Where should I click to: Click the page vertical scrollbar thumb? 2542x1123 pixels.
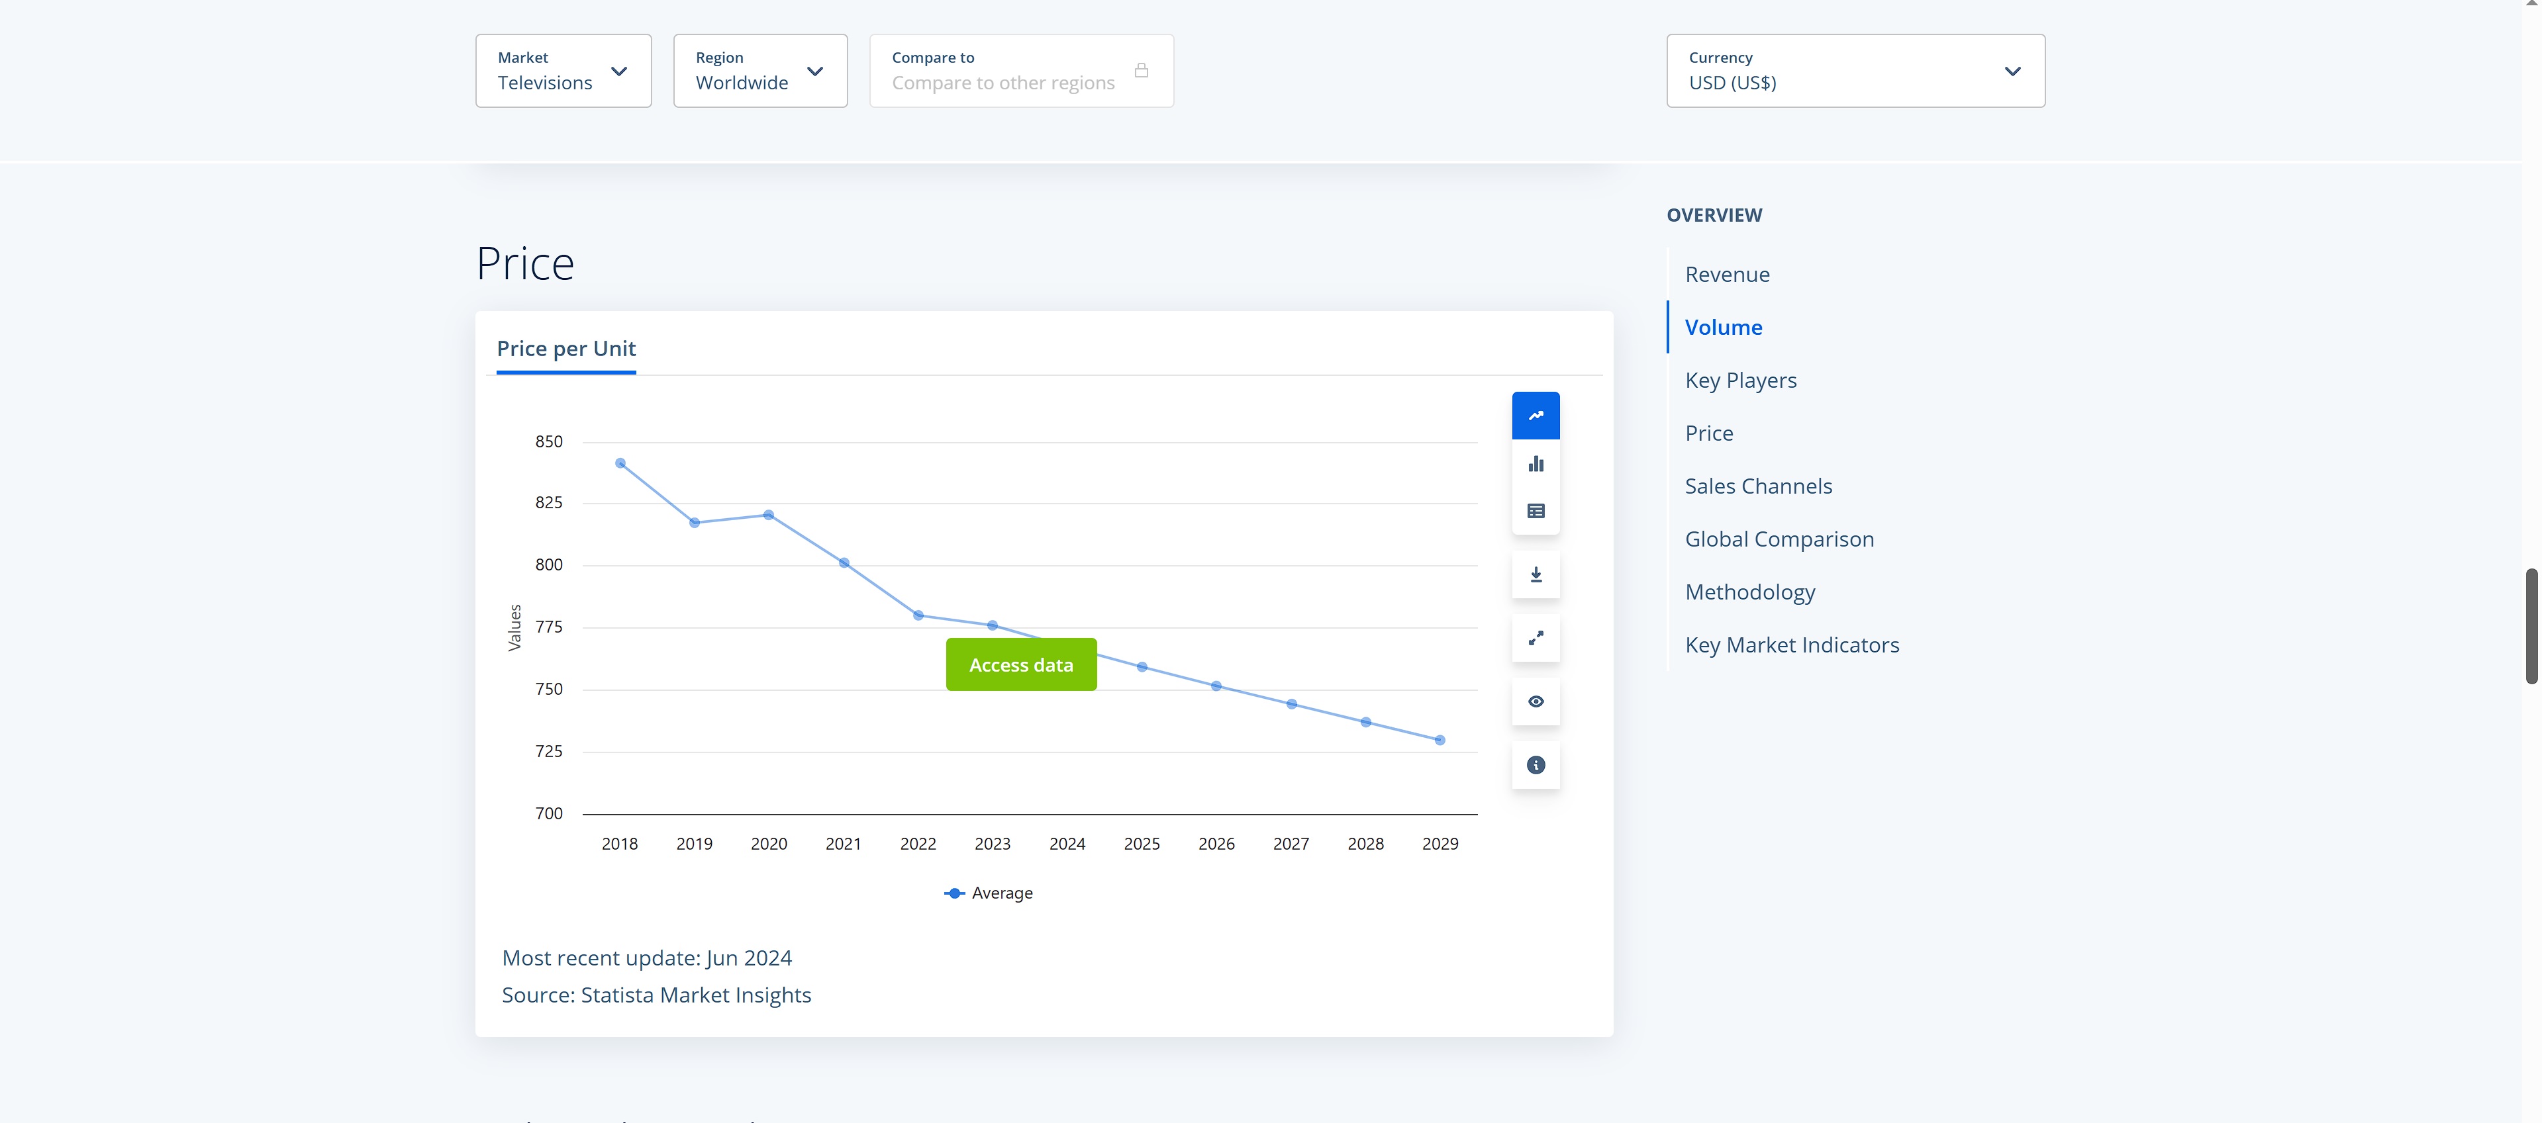(2531, 625)
